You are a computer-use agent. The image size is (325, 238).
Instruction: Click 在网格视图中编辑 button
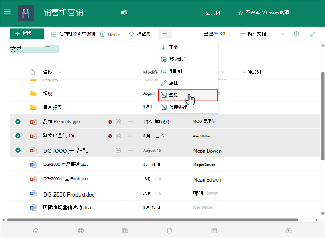click(74, 34)
